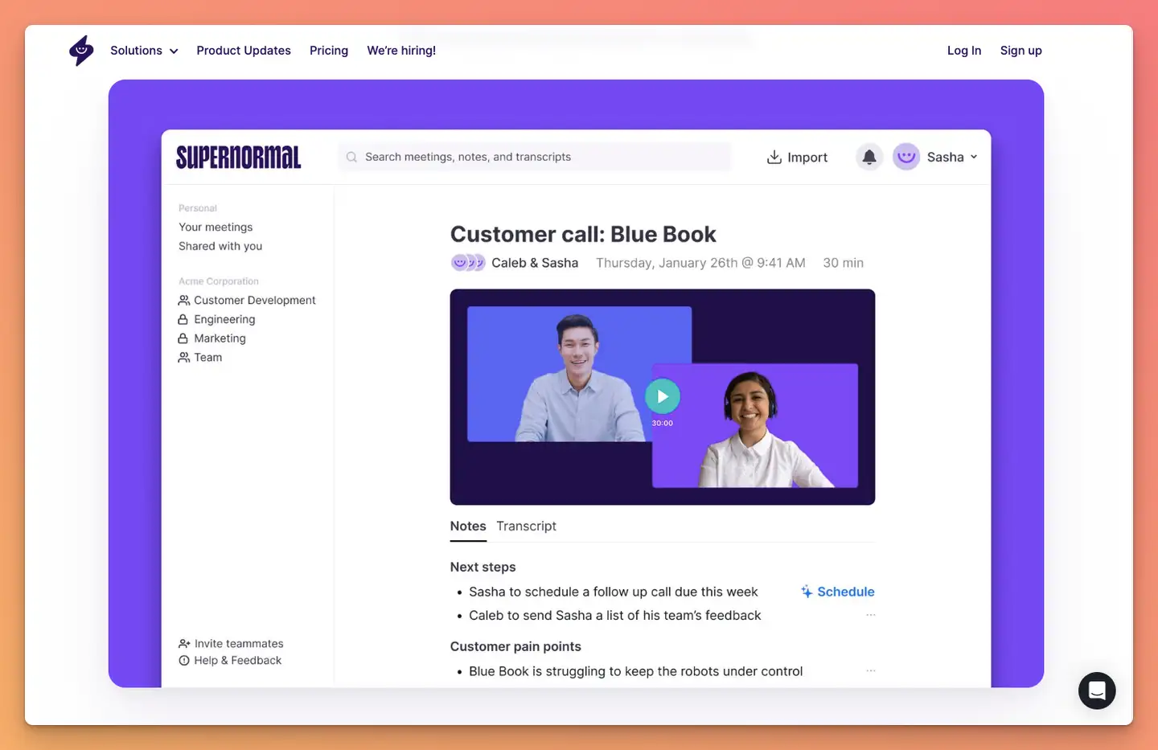Click Caleb to send Sasha a list item
This screenshot has width=1158, height=750.
(x=615, y=615)
